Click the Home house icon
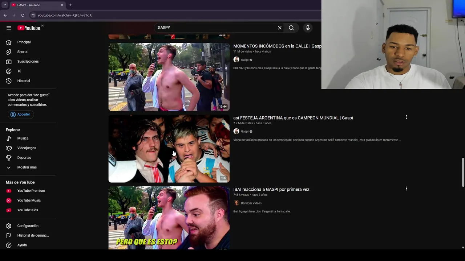This screenshot has width=465, height=261. [x=9, y=42]
